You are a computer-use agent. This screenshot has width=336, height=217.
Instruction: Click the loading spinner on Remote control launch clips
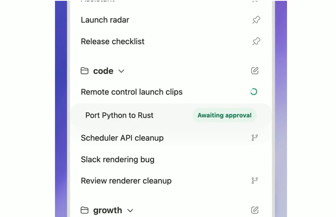(254, 92)
